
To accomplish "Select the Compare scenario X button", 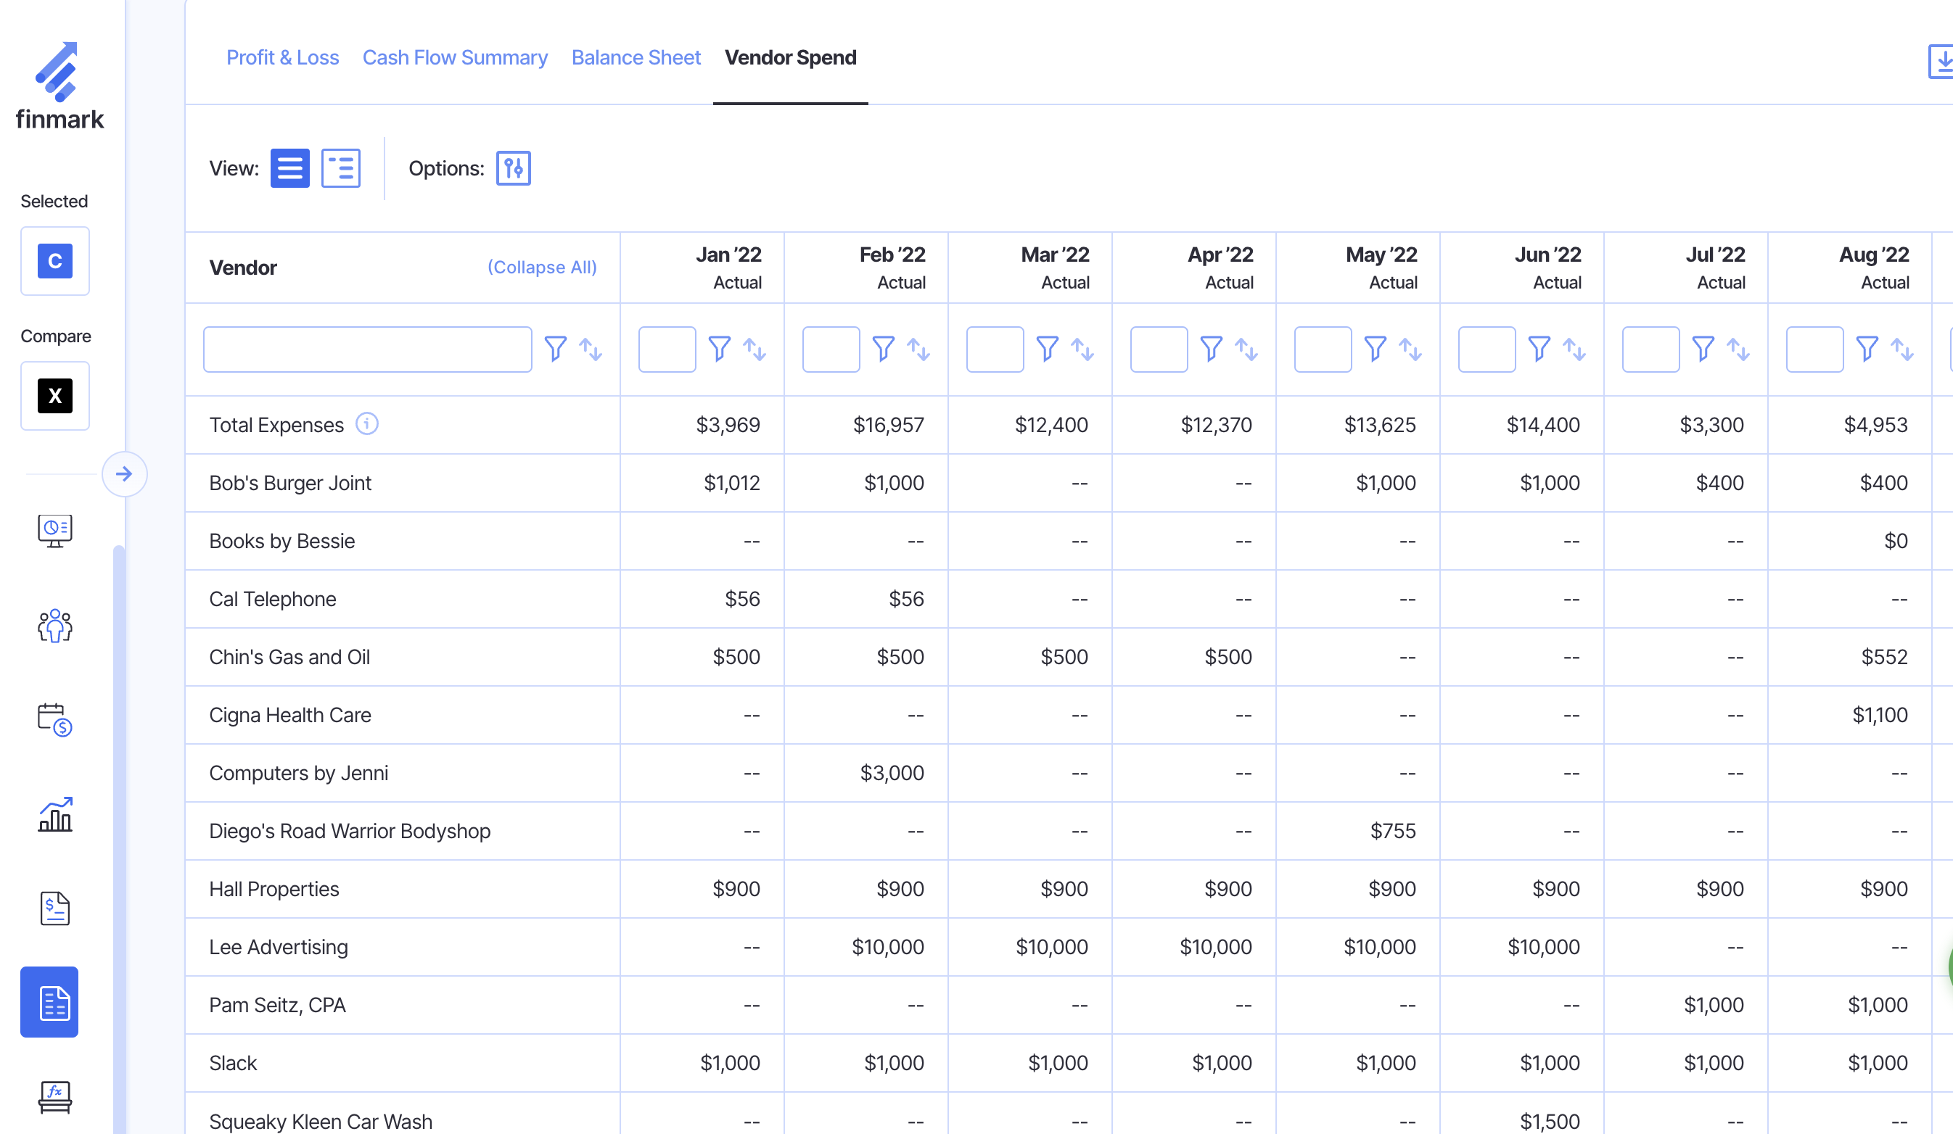I will point(55,396).
